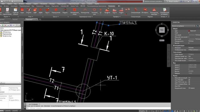Expand the Проект ribbon group dropdown
200x112 pixels.
pyautogui.click(x=7, y=16)
